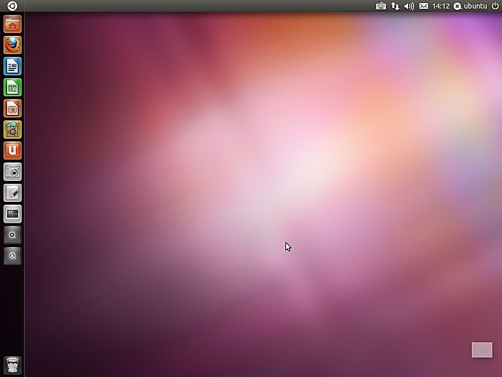This screenshot has height=377, width=502.
Task: Open the Ubuntu Dash home button
Action: (12, 6)
